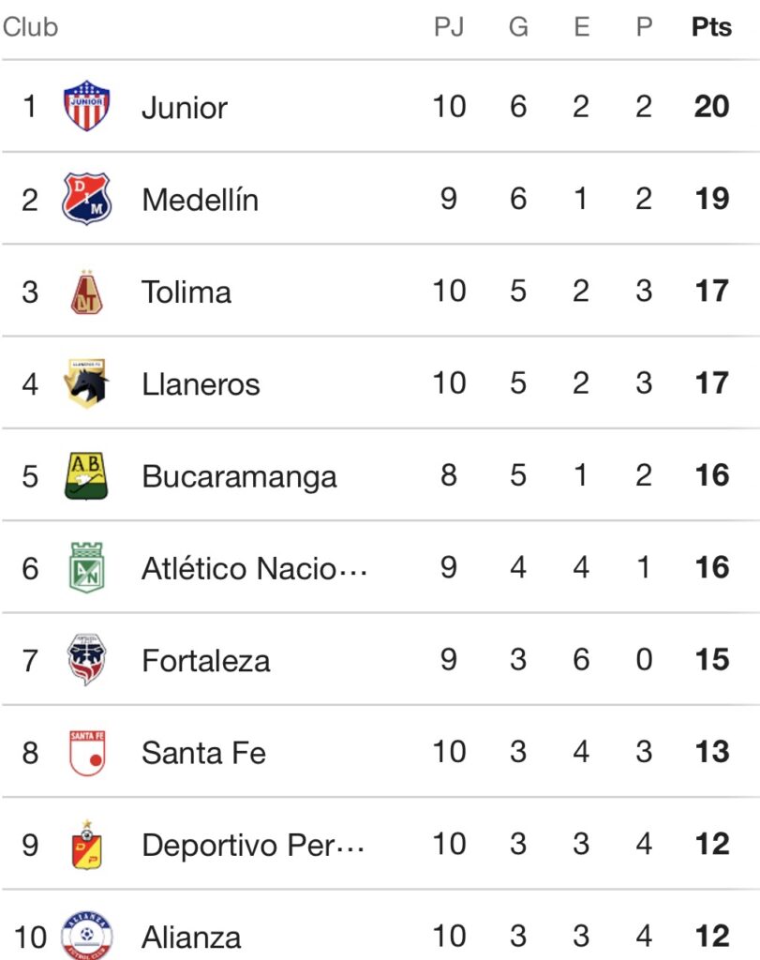Click the Junior club crest icon
The height and width of the screenshot is (960, 760).
(86, 106)
